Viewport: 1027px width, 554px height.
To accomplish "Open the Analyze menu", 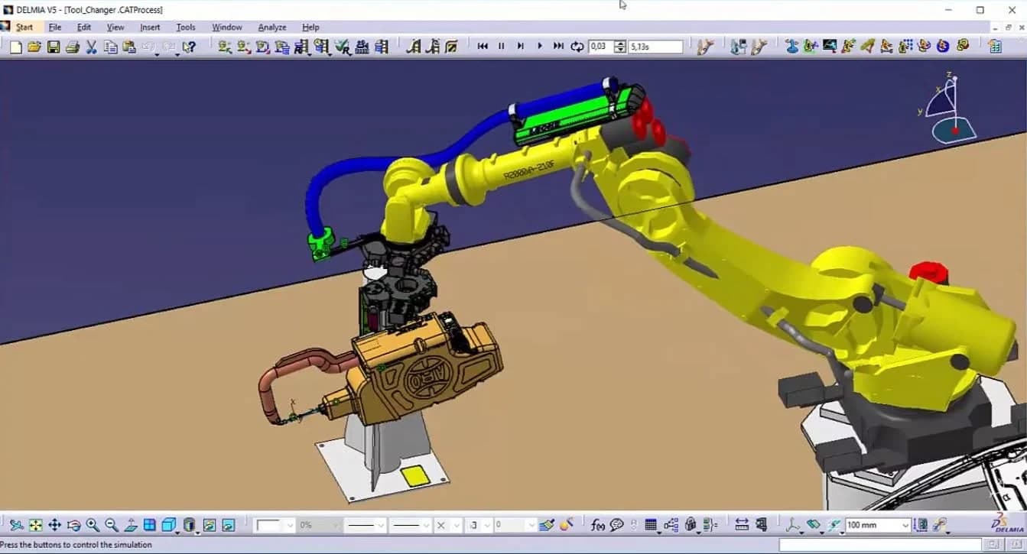I will (272, 28).
